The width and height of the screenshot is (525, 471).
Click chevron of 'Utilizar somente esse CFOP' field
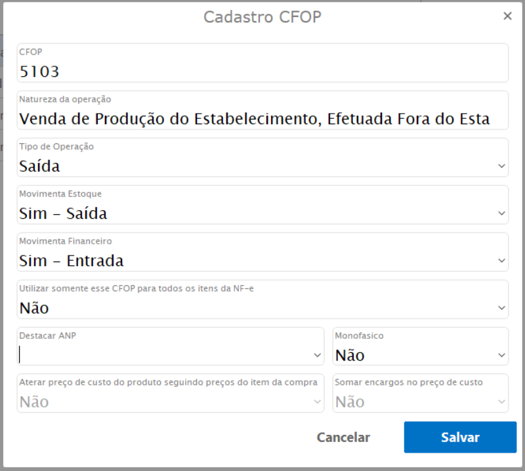501,308
